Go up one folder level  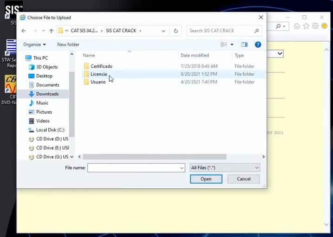pos(51,31)
